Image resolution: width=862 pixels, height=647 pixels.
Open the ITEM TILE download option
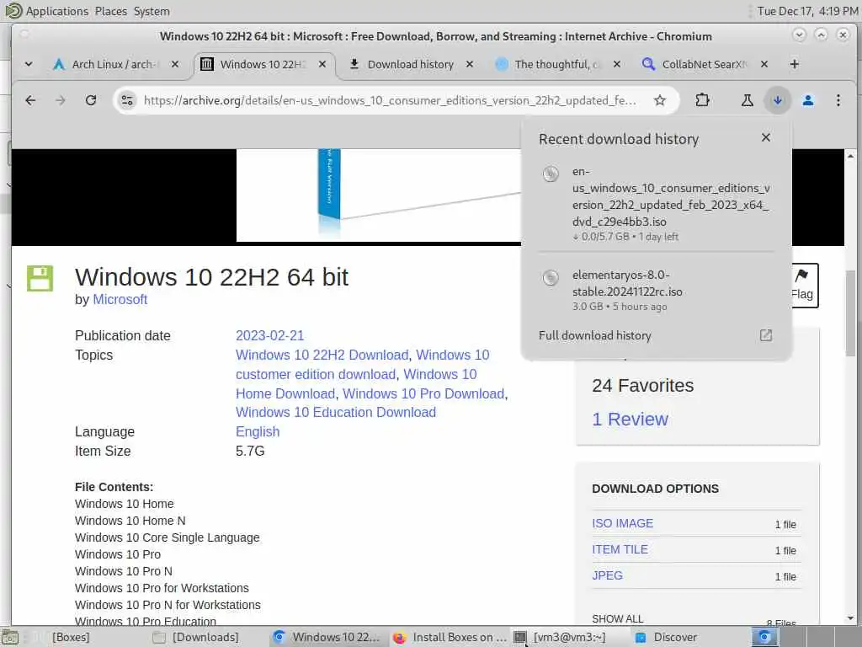pos(620,549)
